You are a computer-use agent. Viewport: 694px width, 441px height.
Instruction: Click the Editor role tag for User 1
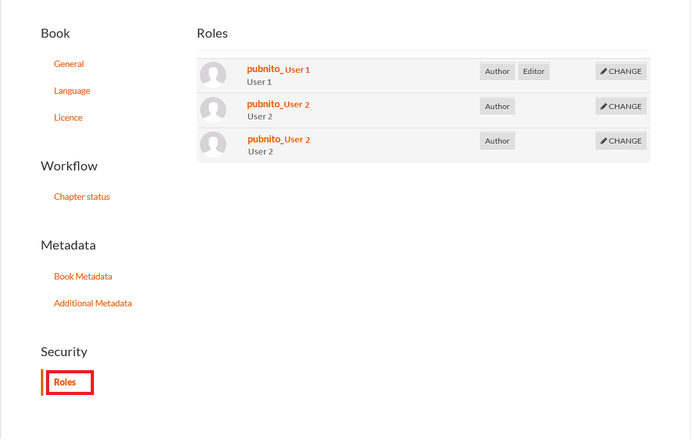pos(534,71)
